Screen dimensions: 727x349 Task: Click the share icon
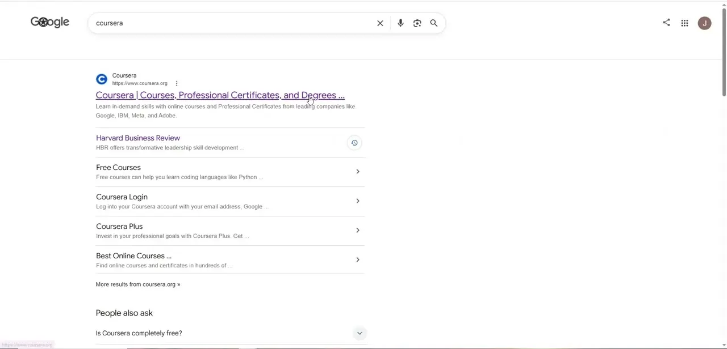(666, 23)
